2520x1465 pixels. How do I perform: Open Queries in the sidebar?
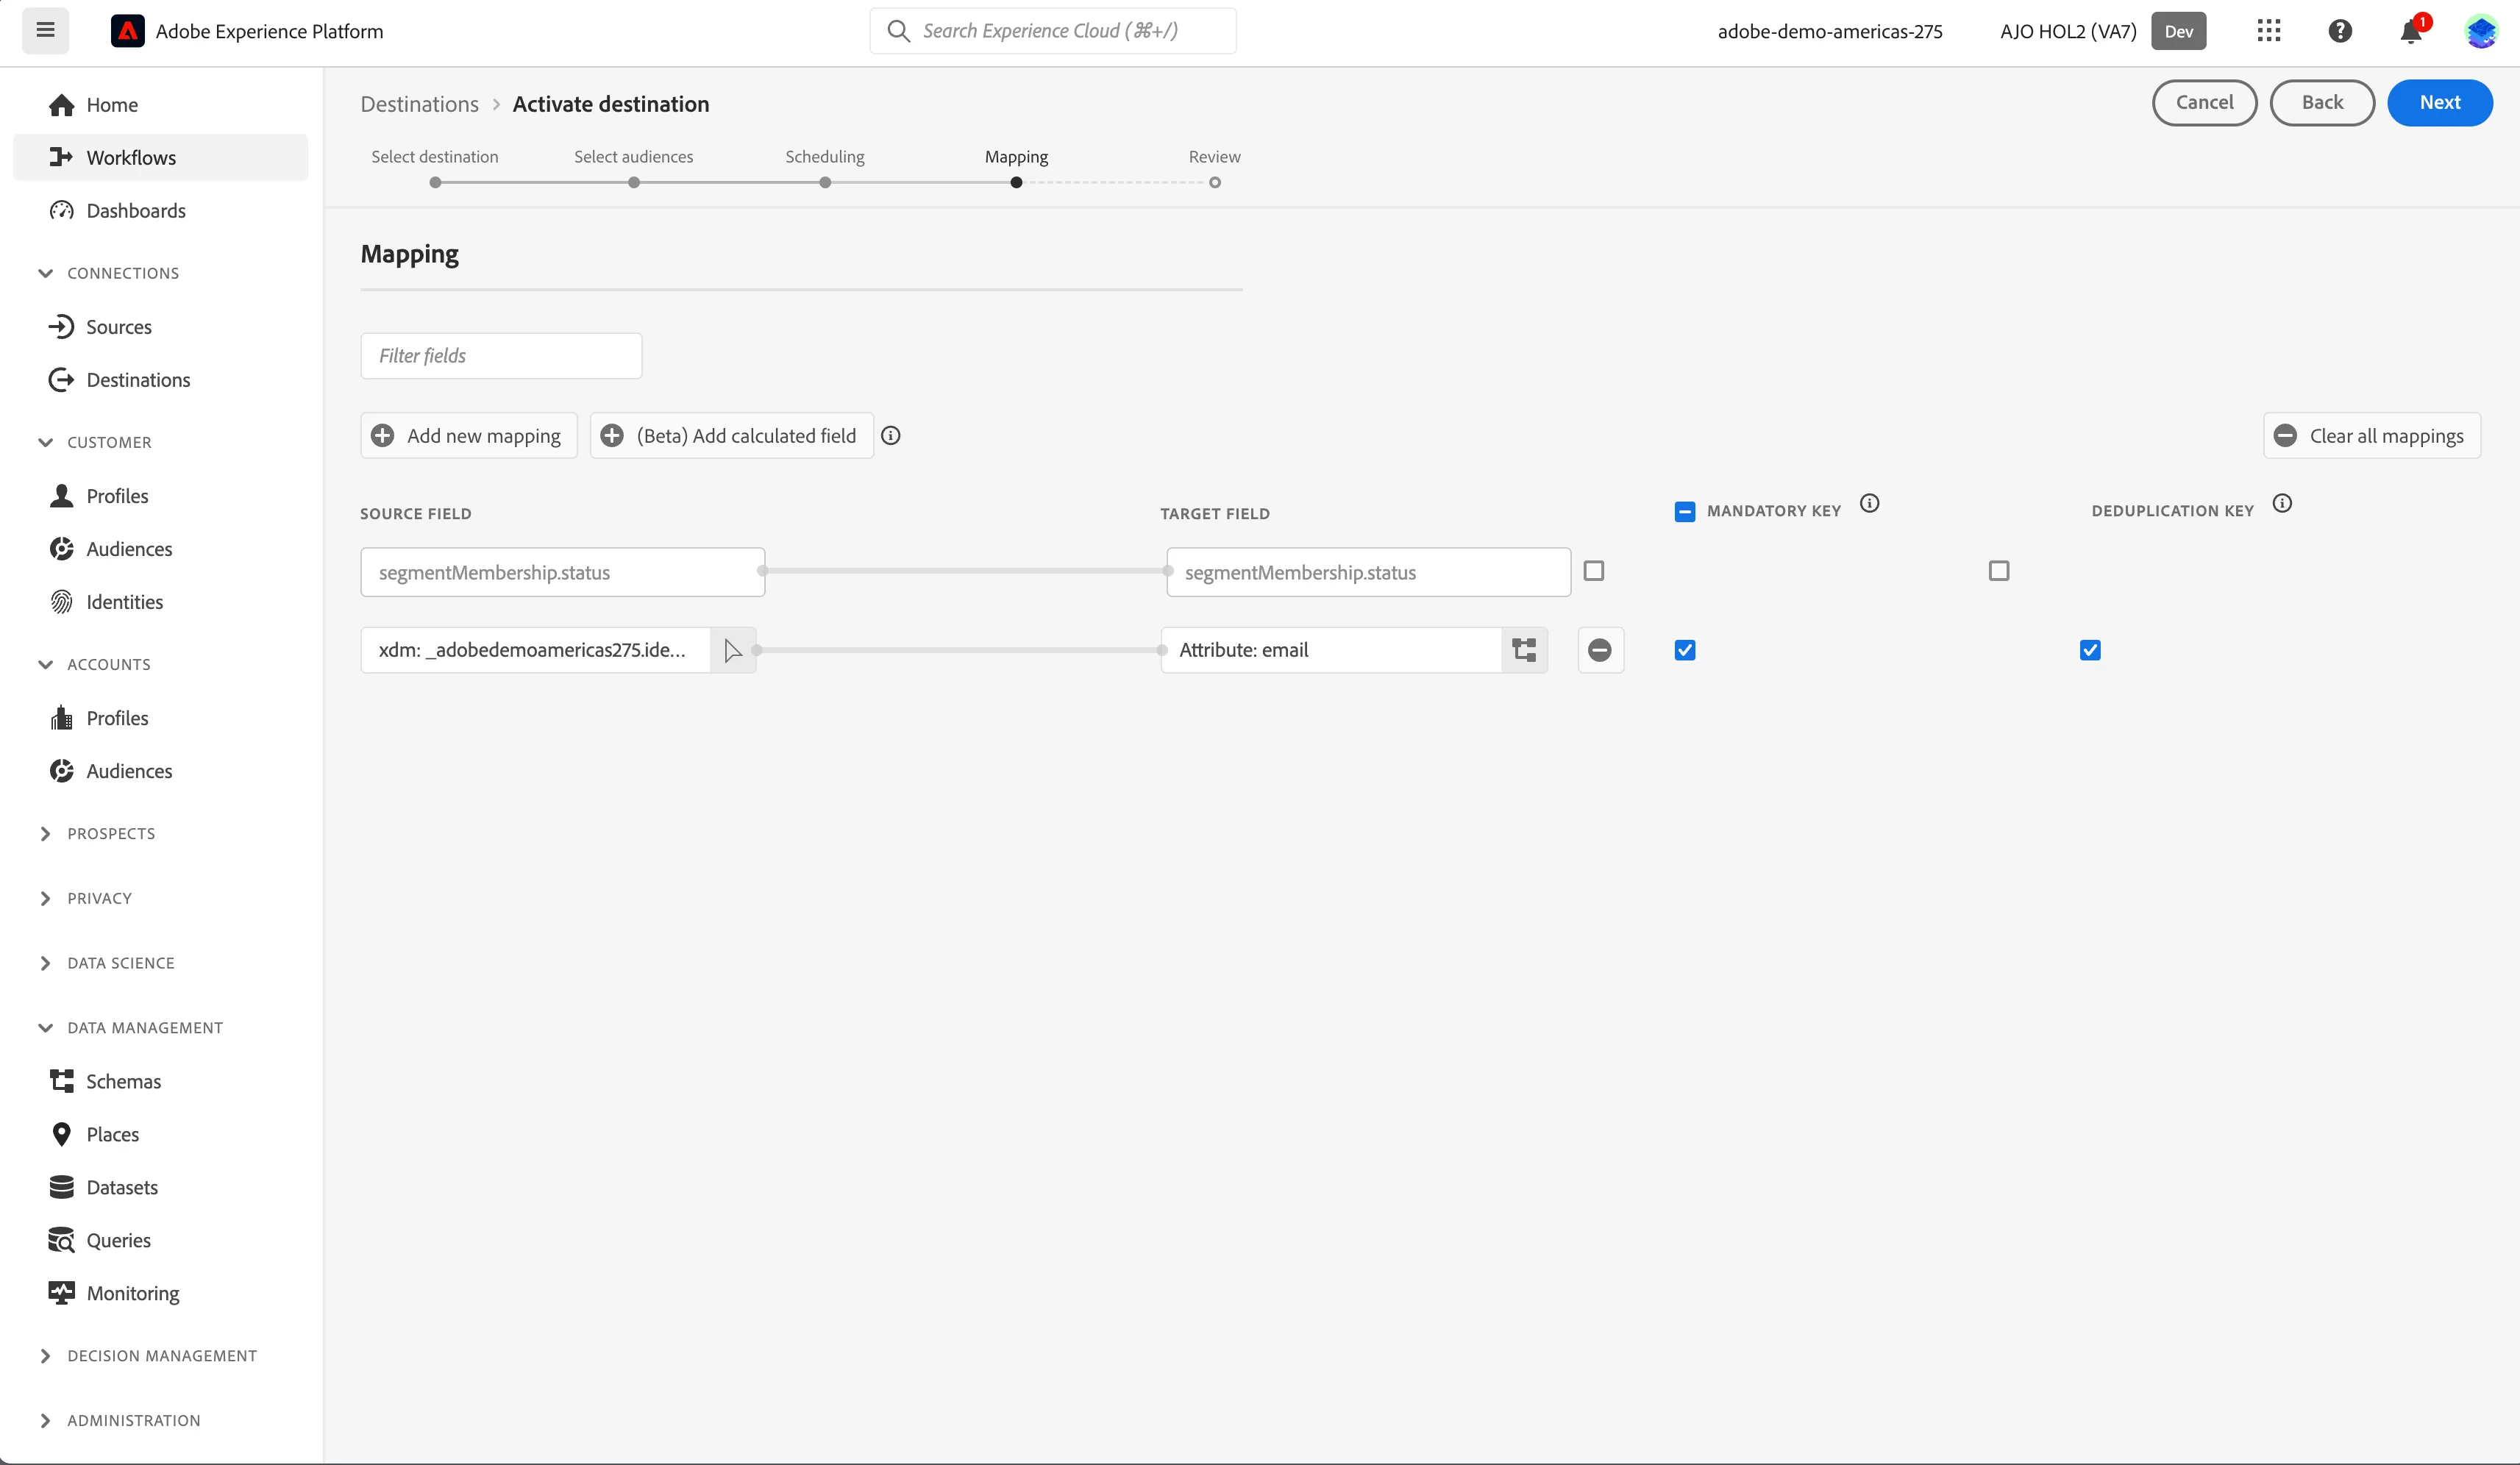(161, 1240)
